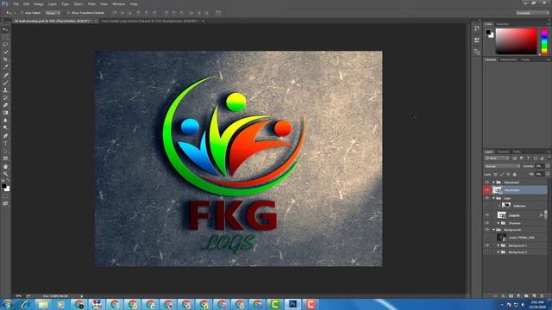Click the rainbow hue slider strip
Image resolution: width=552 pixels, height=310 pixels.
tap(544, 41)
